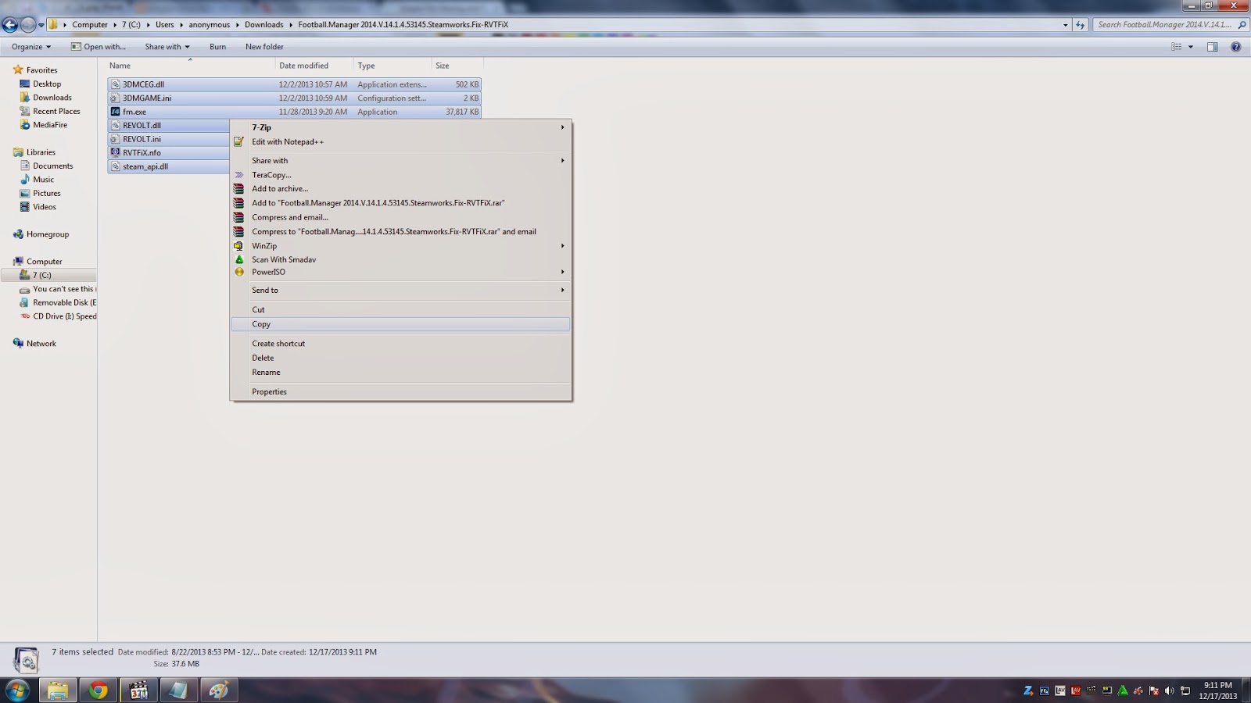Click the WinRAR icon beside Add to archive
The height and width of the screenshot is (703, 1251).
tap(239, 189)
